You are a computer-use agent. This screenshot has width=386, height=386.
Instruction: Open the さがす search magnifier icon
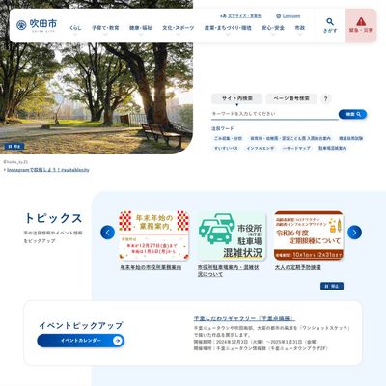(330, 25)
